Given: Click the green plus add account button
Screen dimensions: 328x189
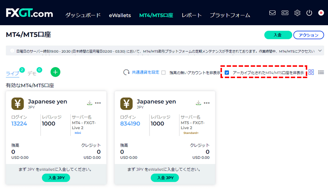Looking at the screenshot, I should click(55, 72).
